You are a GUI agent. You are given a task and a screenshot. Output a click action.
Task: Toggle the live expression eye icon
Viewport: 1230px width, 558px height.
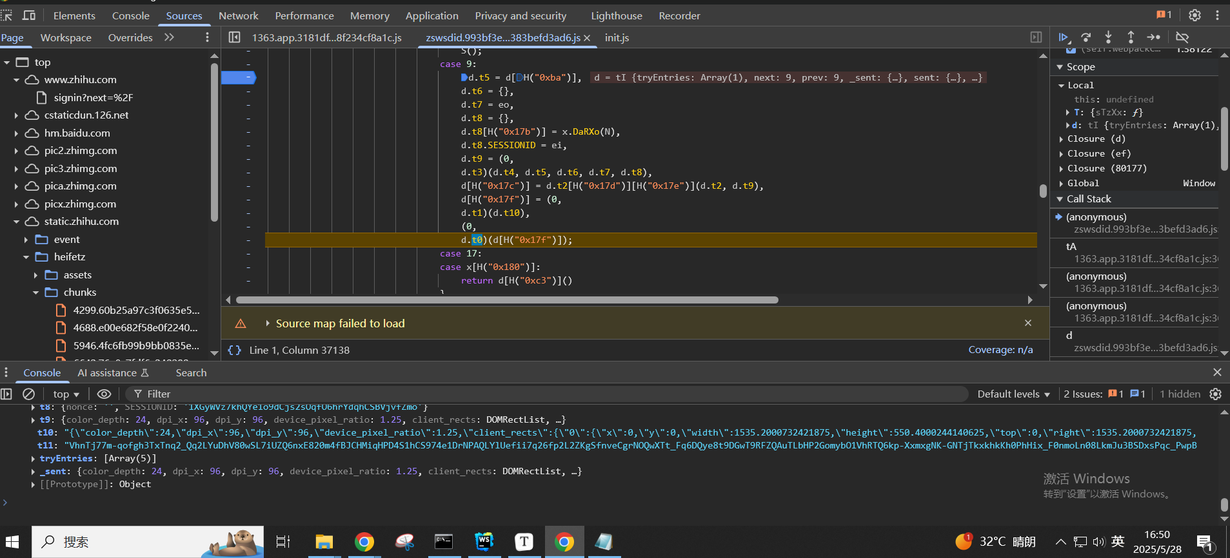(104, 394)
